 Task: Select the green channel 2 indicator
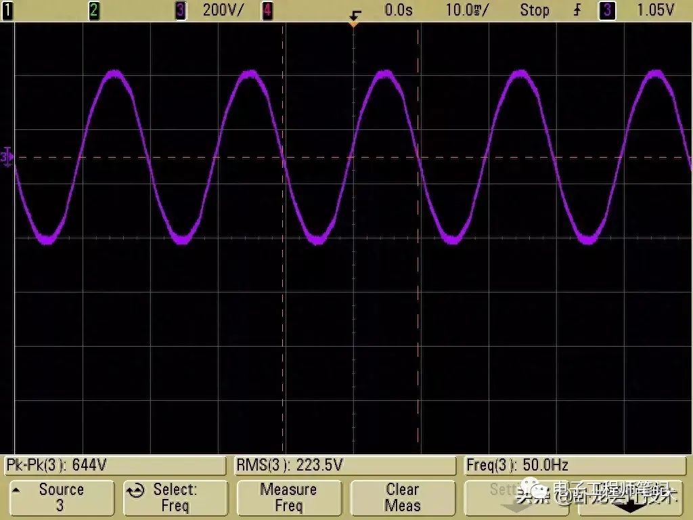point(94,10)
